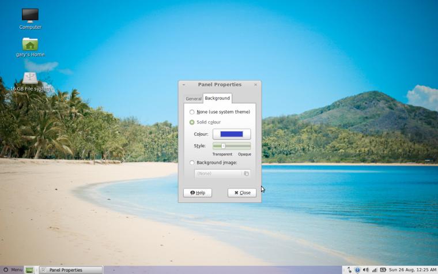The image size is (438, 274).
Task: Click the (None) background image file chooser
Action: [x=222, y=174]
